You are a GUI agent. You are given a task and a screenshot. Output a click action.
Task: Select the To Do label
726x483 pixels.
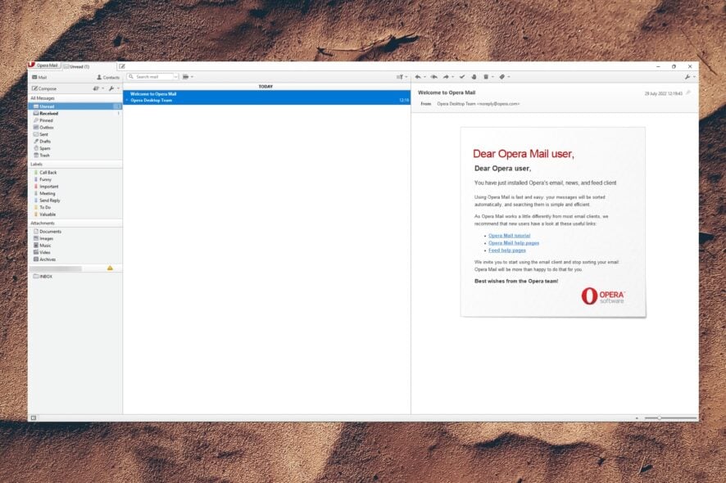(x=75, y=207)
